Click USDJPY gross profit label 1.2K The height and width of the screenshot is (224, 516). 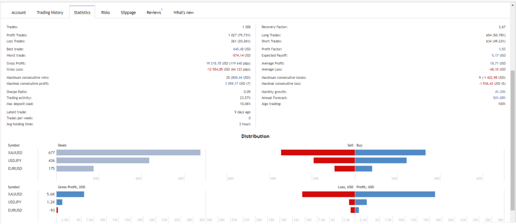[51, 202]
